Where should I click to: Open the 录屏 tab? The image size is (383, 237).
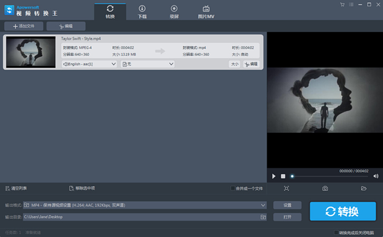[174, 12]
